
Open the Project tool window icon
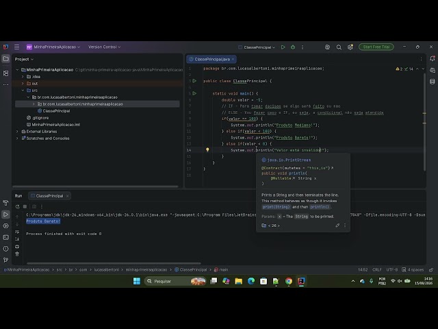point(5,59)
